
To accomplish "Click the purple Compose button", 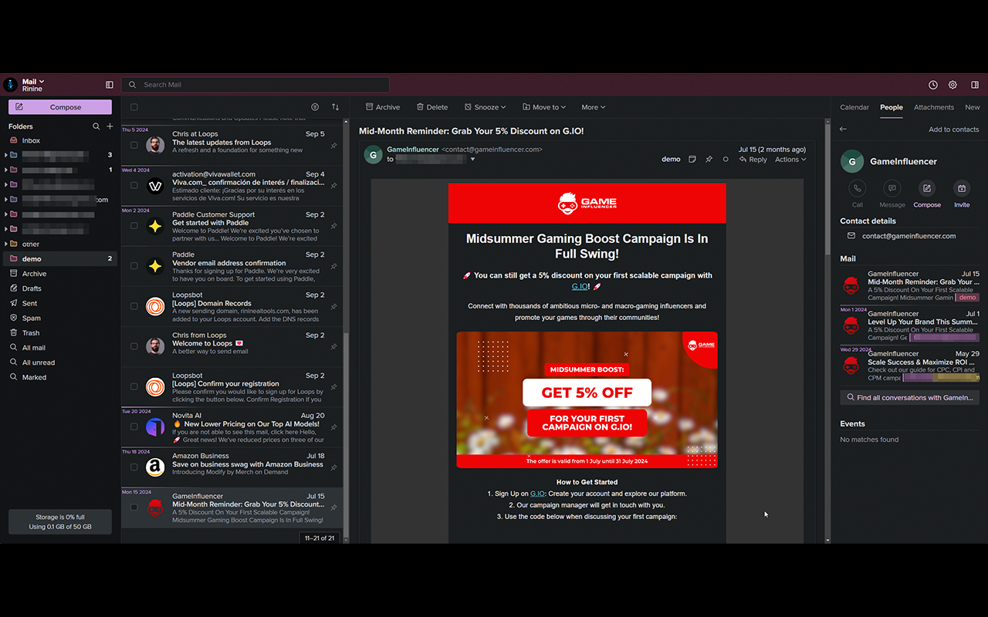I will (60, 107).
